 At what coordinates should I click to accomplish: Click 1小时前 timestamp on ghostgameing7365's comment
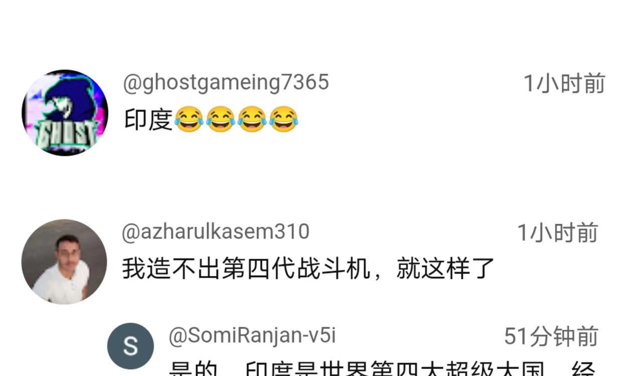point(565,83)
